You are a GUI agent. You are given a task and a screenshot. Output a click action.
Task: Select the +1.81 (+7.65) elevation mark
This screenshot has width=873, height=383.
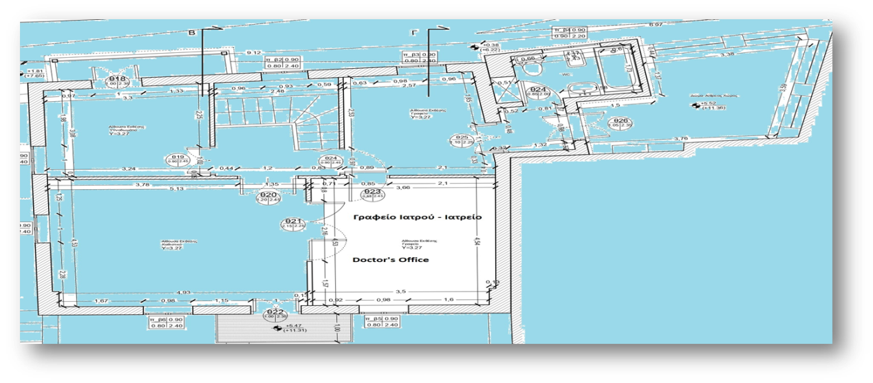click(32, 75)
